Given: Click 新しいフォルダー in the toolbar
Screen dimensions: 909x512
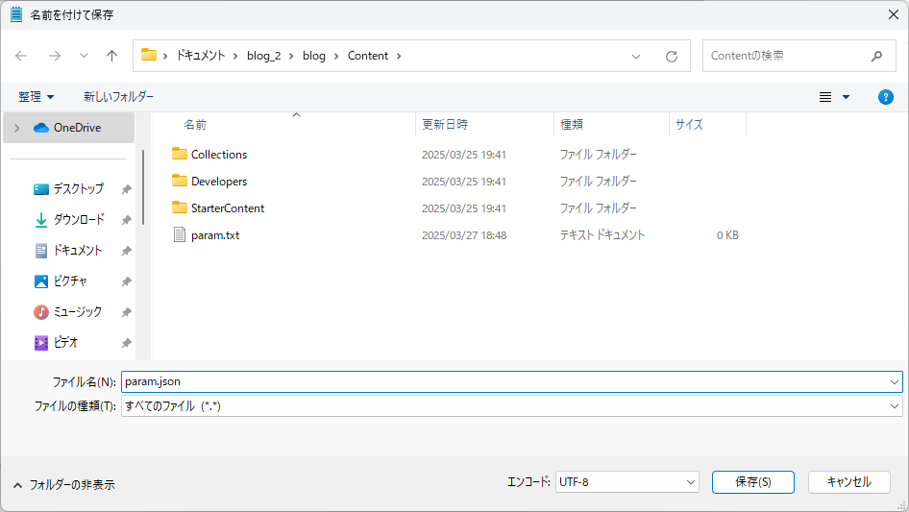Looking at the screenshot, I should click(x=118, y=97).
